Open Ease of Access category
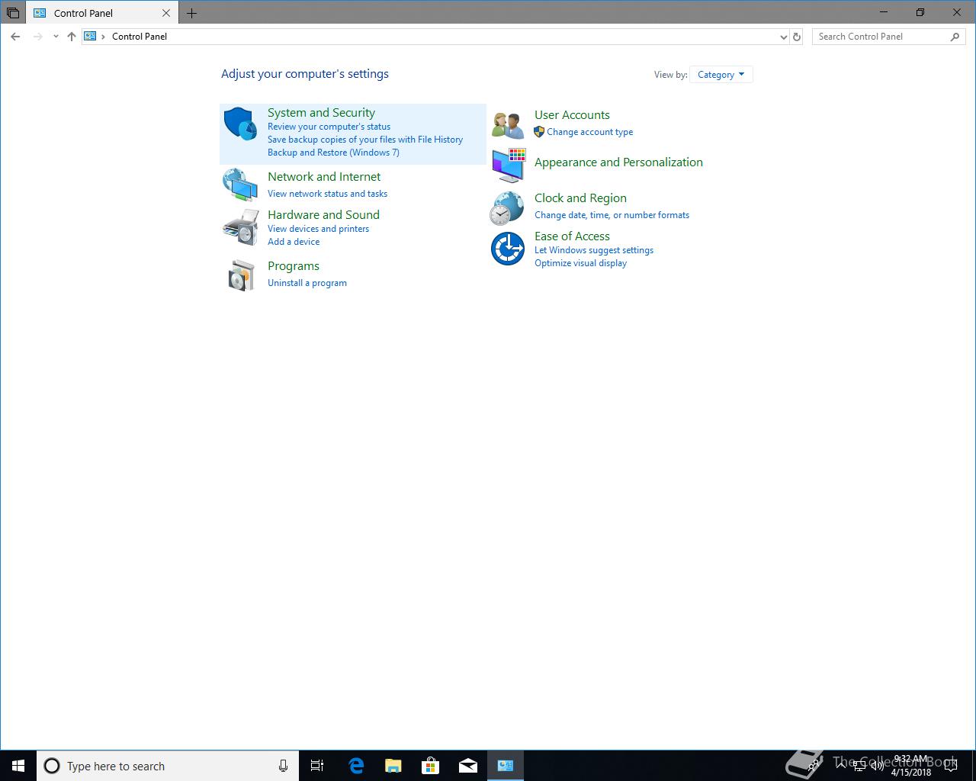 572,236
